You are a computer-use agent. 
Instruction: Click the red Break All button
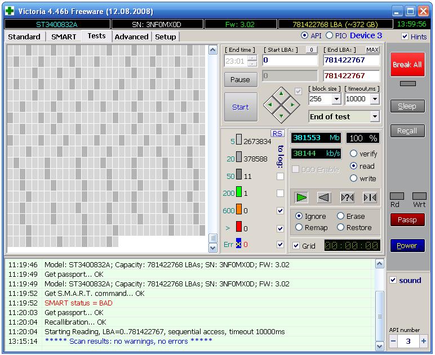407,65
